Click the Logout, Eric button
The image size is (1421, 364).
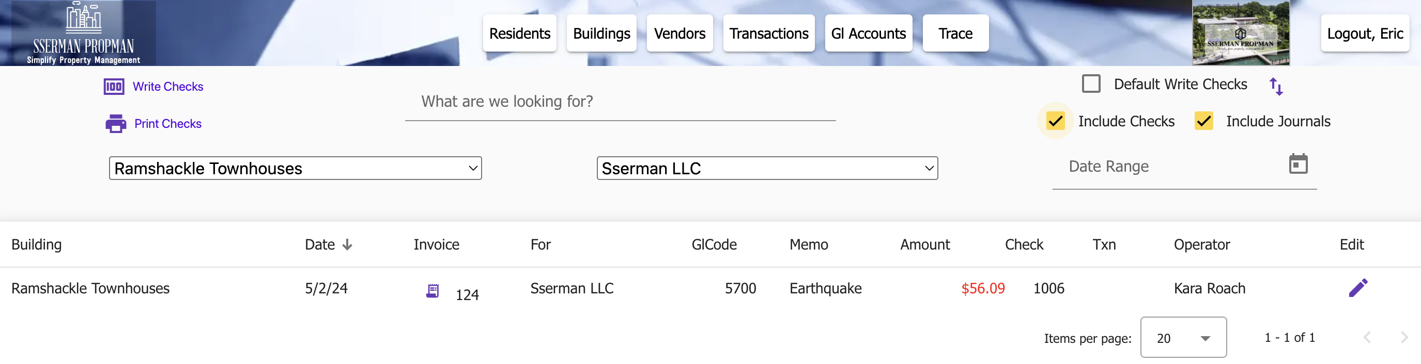tap(1365, 34)
